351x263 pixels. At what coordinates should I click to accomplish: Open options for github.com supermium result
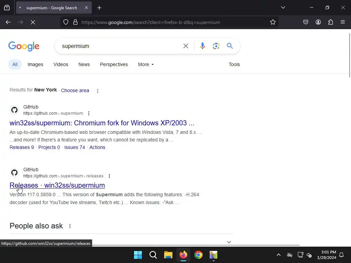[89, 113]
